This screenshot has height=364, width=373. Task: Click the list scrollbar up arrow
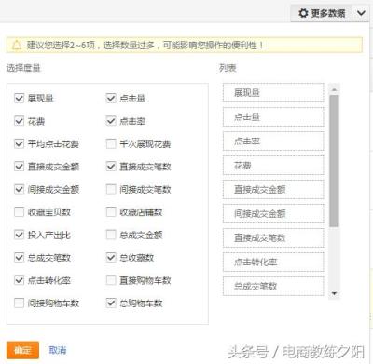334,90
